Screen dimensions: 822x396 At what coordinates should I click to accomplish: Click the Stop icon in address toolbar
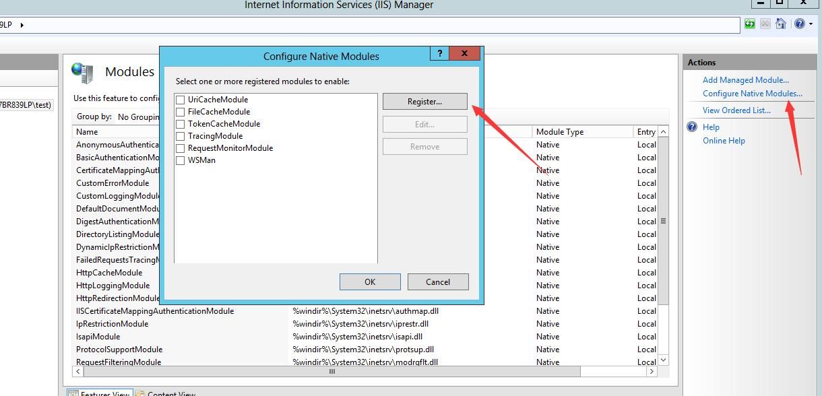pos(765,24)
